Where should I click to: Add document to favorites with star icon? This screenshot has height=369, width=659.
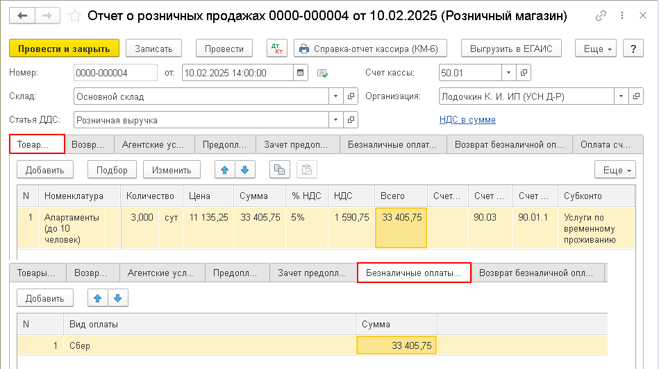click(76, 15)
